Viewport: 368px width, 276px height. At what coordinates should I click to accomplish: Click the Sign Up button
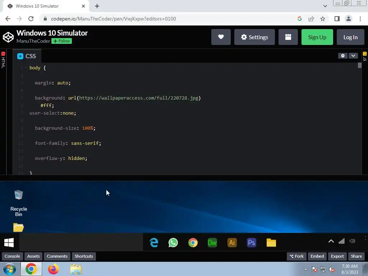point(317,37)
